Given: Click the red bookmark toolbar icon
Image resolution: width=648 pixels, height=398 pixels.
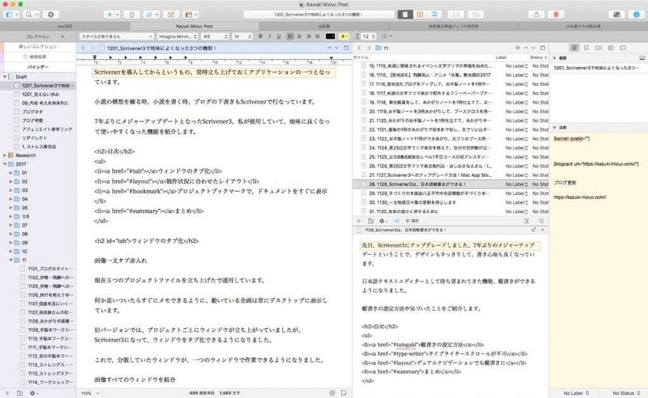Looking at the screenshot, I should coord(556,15).
